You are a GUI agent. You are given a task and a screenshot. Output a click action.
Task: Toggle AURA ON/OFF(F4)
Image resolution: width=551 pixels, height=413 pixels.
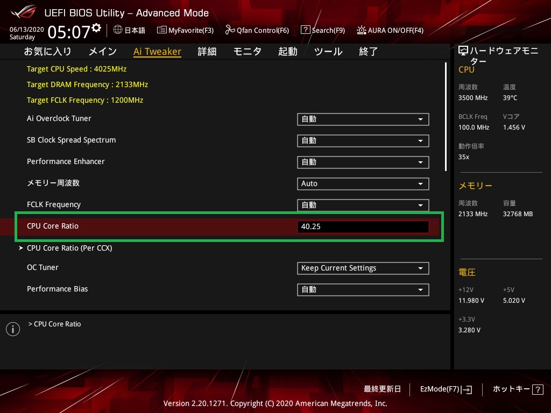tap(390, 30)
